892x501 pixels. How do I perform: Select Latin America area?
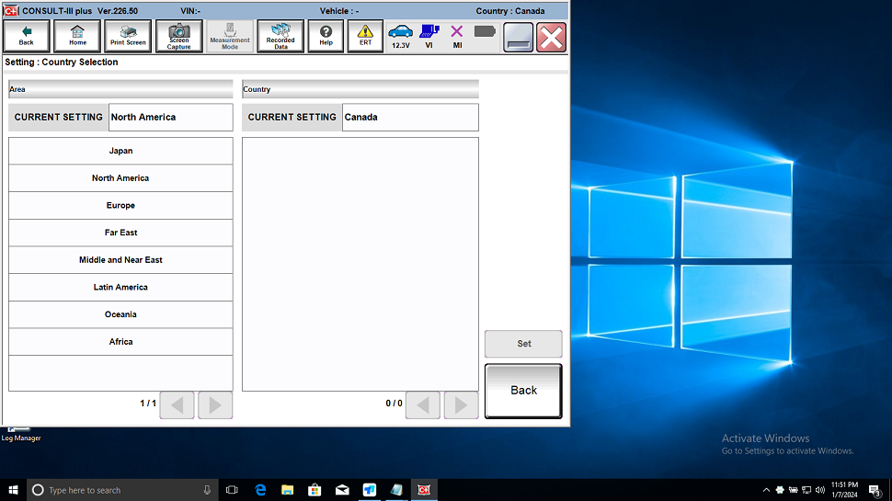tap(120, 287)
